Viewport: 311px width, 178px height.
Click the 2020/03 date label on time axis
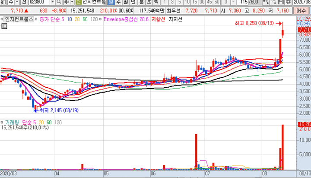9,174
